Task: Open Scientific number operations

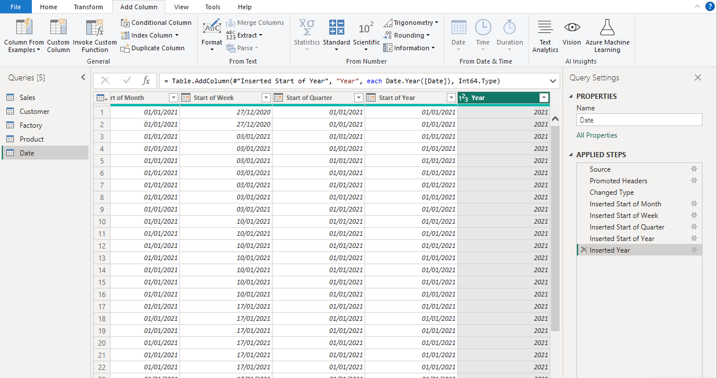Action: click(x=366, y=35)
